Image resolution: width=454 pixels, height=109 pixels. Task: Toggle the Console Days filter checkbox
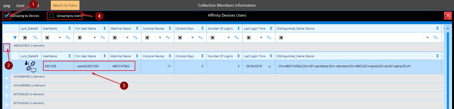coord(180,38)
